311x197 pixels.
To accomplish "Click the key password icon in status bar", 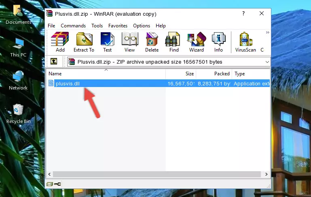I will pos(57,184).
